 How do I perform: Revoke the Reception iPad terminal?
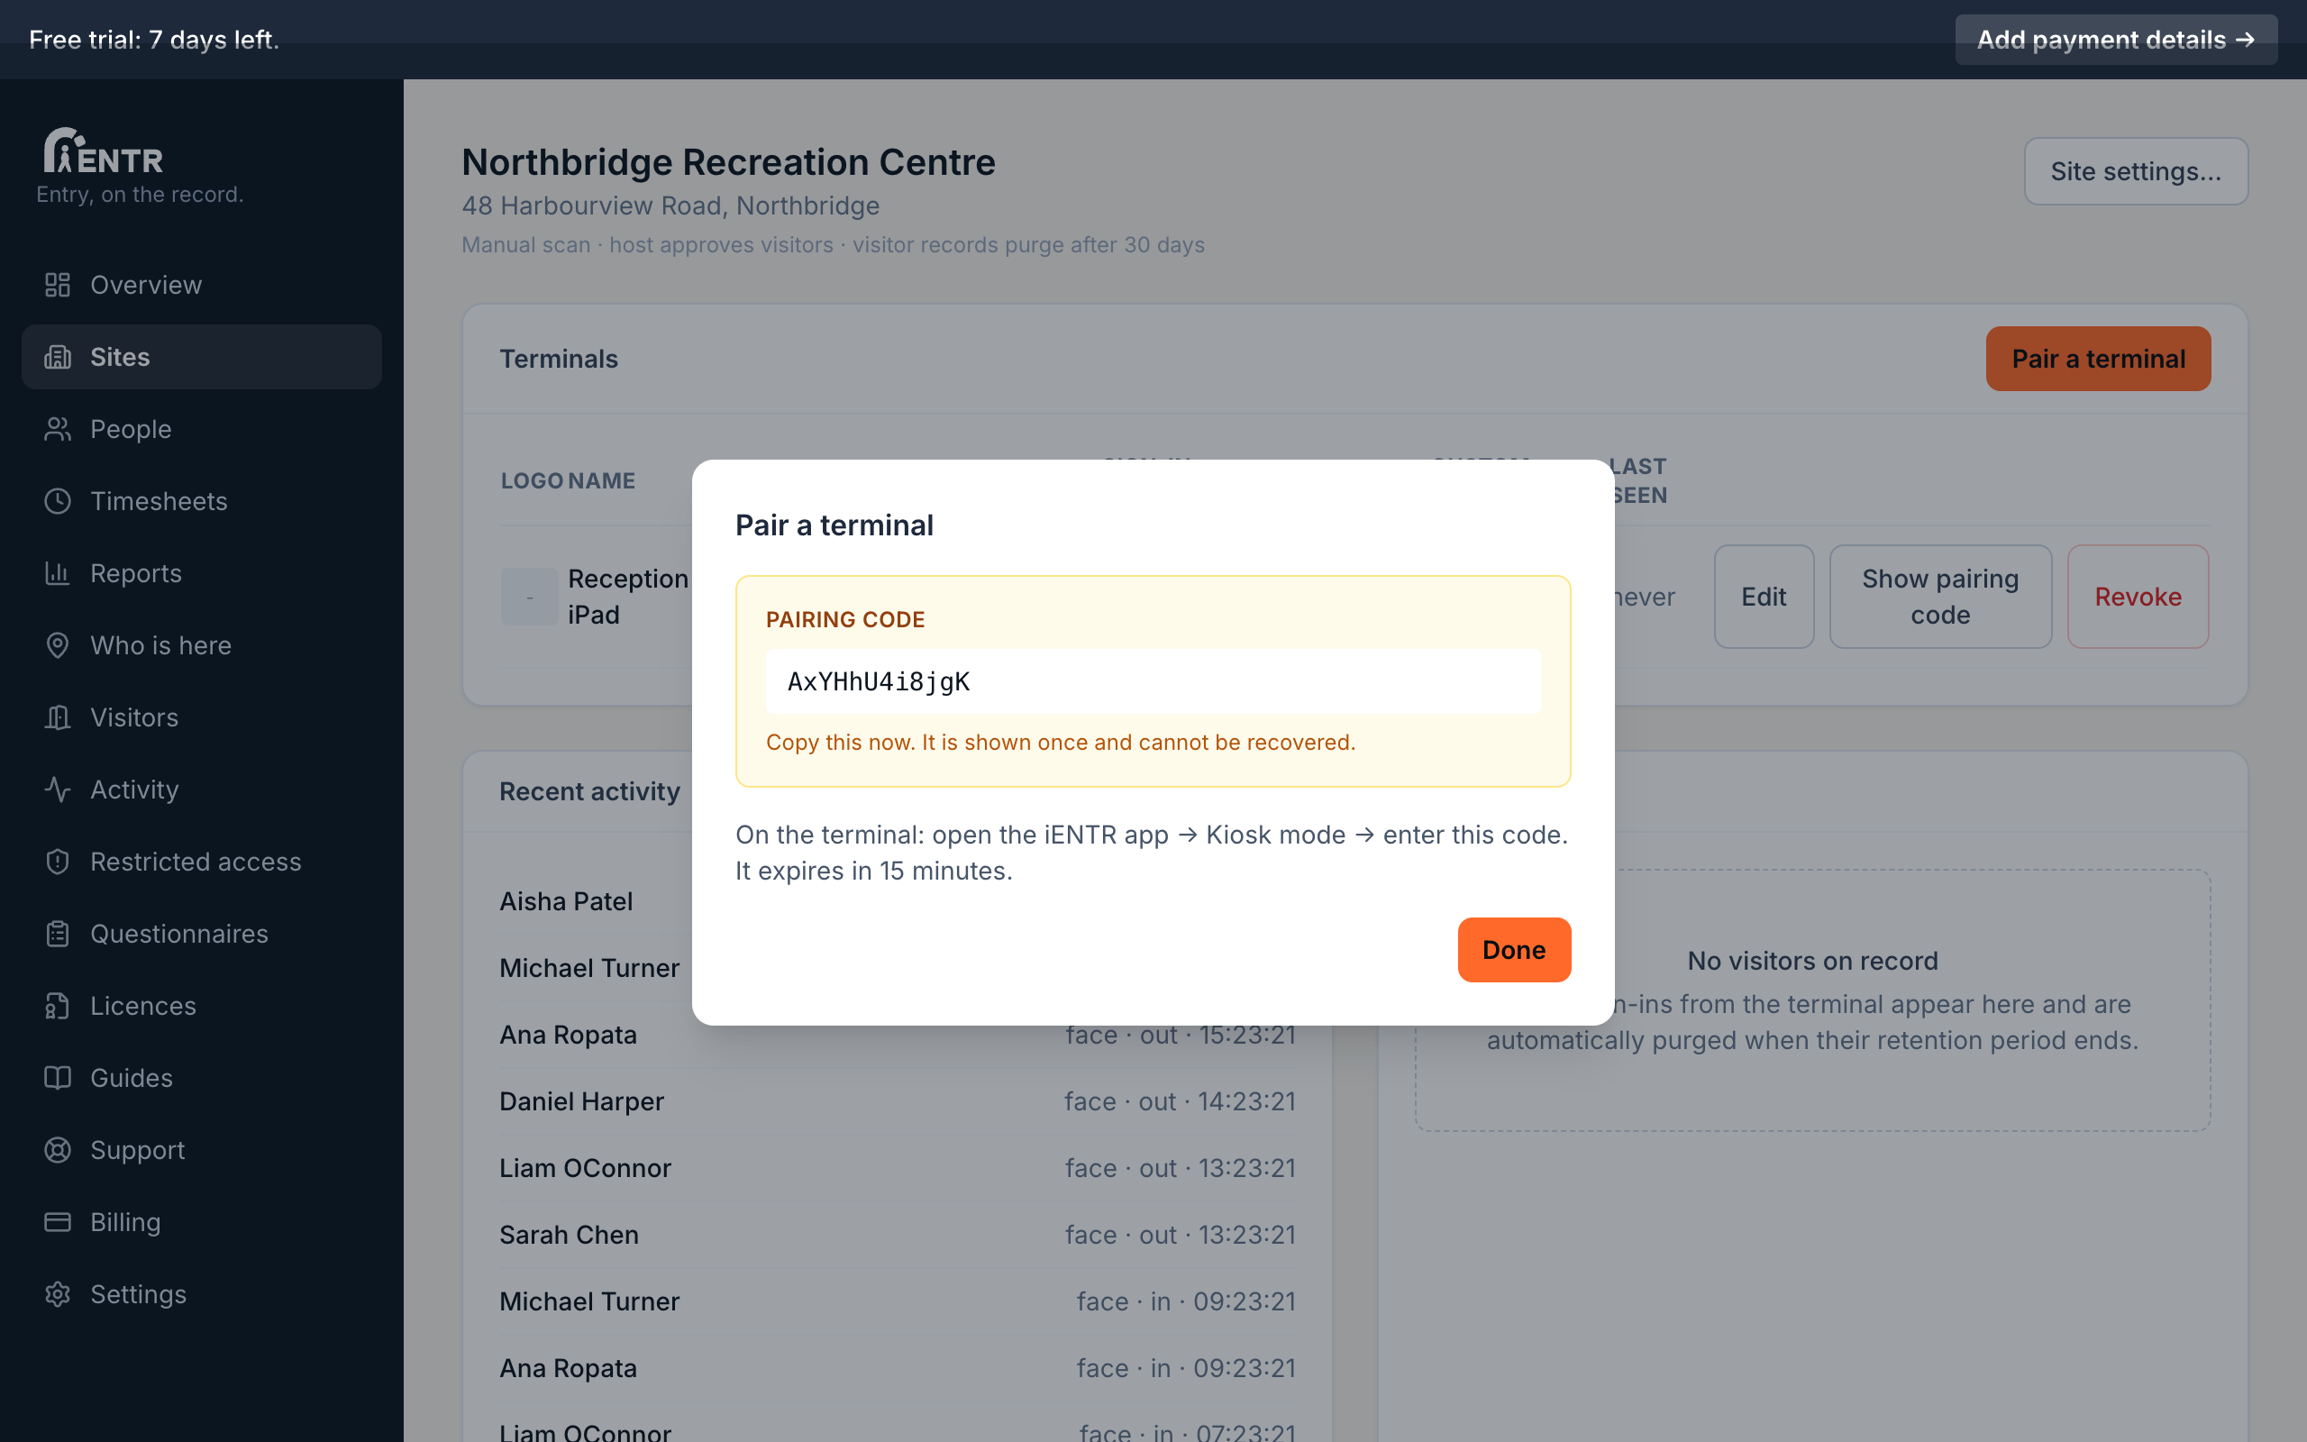(x=2138, y=597)
